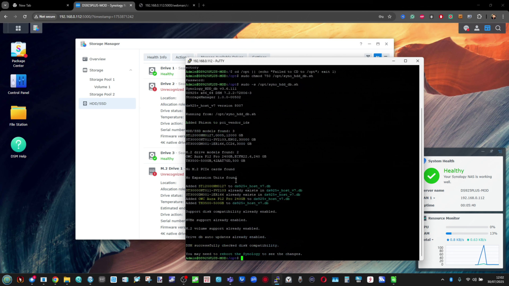Screen dimensions: 509x286
Task: Pin the widget panel with the pin icon
Action: pyautogui.click(x=491, y=151)
